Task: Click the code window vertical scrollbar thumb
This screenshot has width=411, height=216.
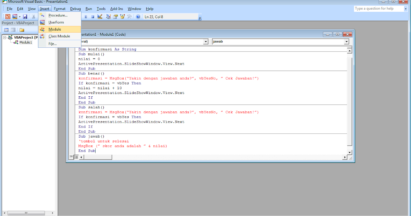Action: pos(350,101)
